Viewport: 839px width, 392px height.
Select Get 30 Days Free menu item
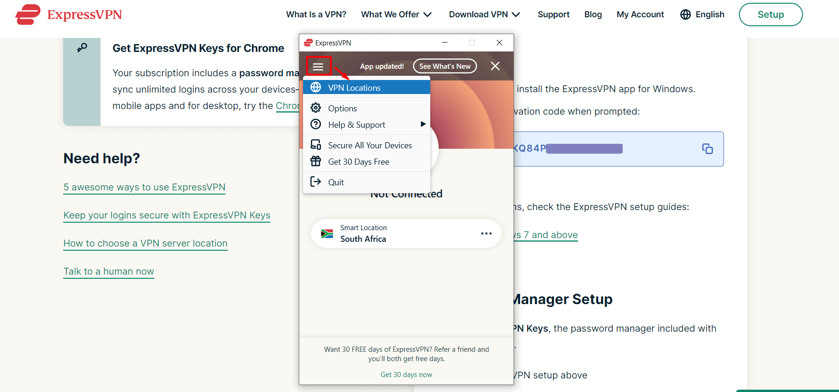(358, 162)
